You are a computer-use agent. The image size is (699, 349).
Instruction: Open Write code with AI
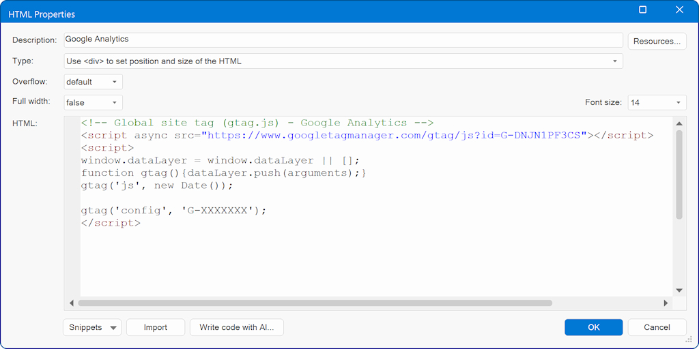point(237,328)
